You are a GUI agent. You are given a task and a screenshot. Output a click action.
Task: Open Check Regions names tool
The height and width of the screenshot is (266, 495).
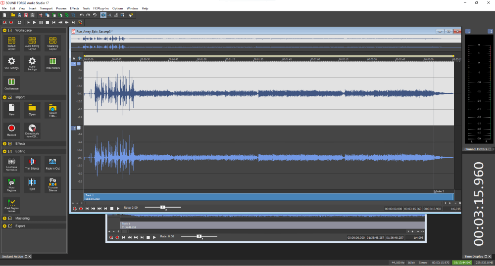[x=11, y=205]
